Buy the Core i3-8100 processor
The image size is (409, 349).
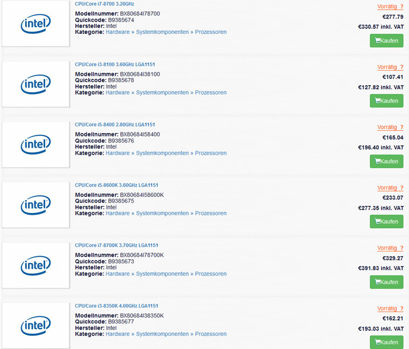click(386, 101)
